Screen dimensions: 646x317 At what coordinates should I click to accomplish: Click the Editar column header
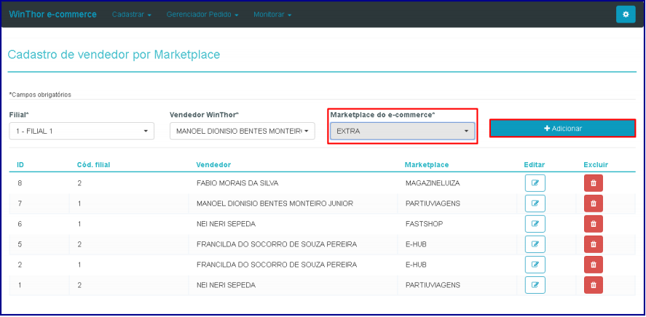coord(535,165)
